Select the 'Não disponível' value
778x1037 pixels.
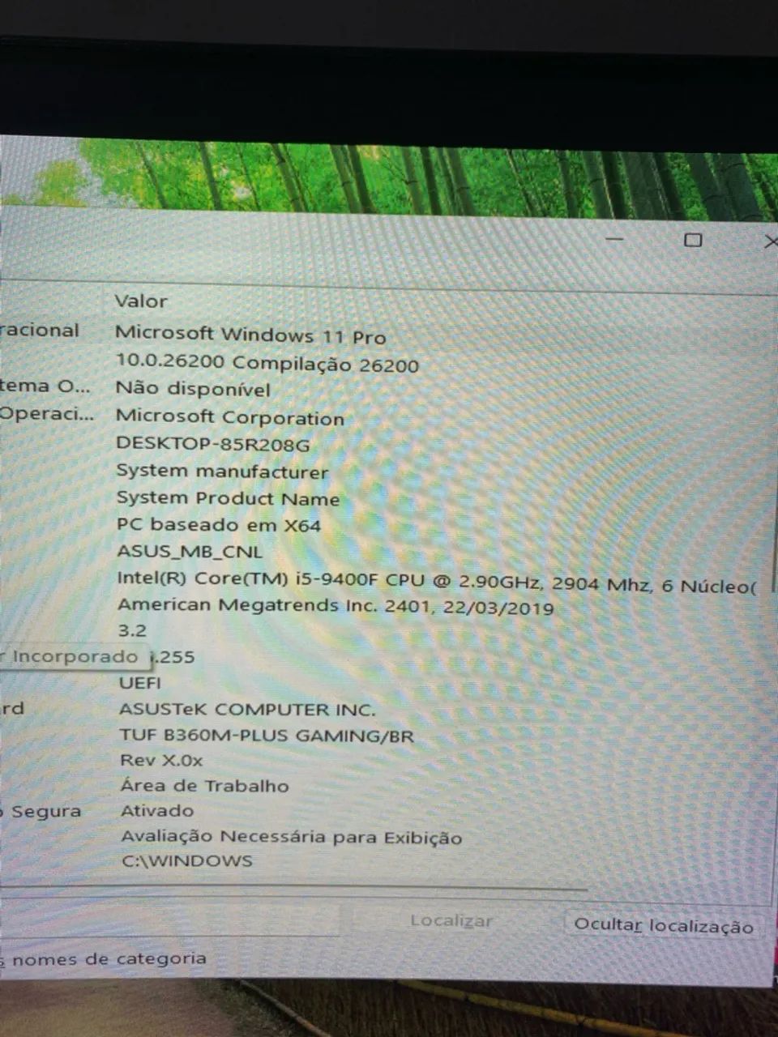tap(193, 389)
